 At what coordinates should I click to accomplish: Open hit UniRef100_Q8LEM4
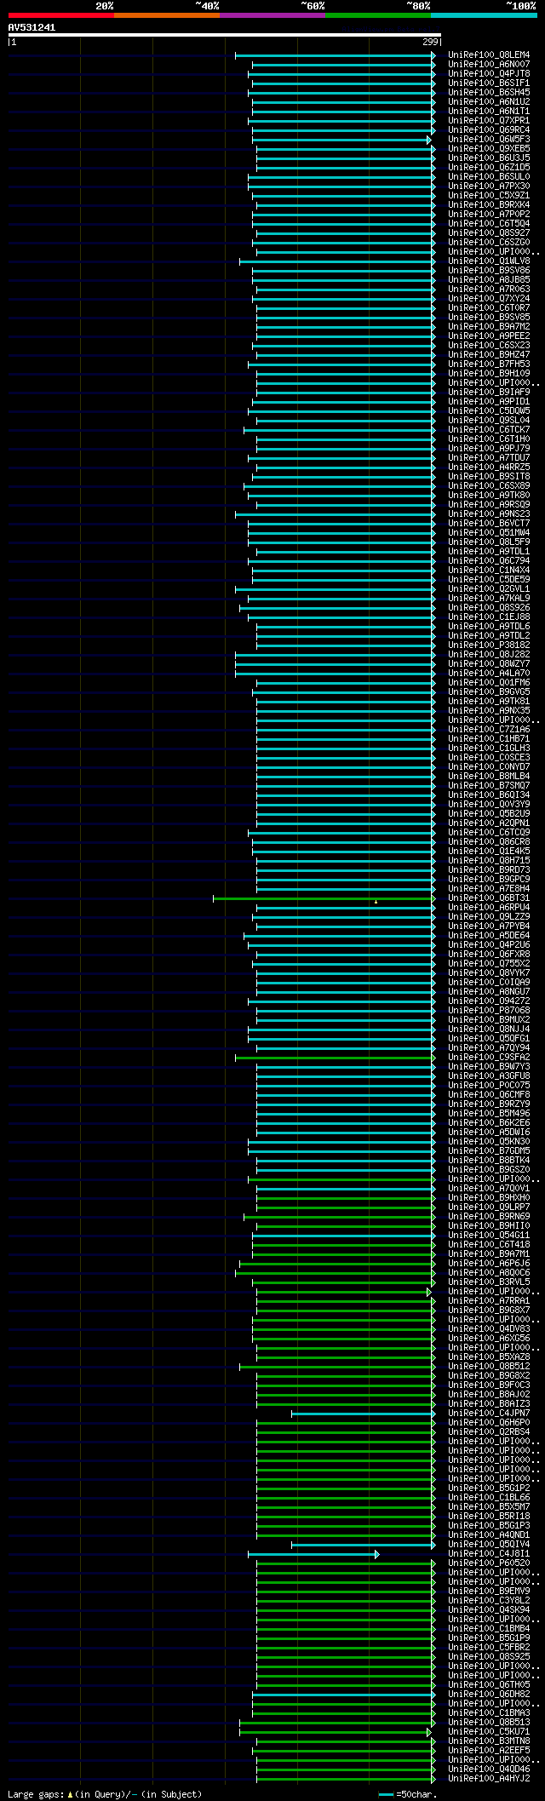489,55
